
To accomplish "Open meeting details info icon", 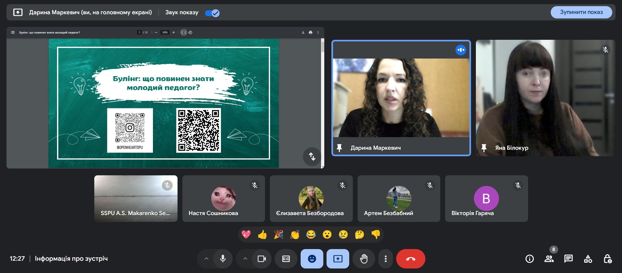I will click(x=530, y=259).
